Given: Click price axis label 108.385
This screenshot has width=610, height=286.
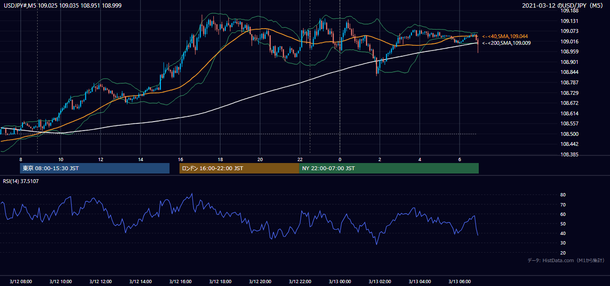Looking at the screenshot, I should [569, 154].
